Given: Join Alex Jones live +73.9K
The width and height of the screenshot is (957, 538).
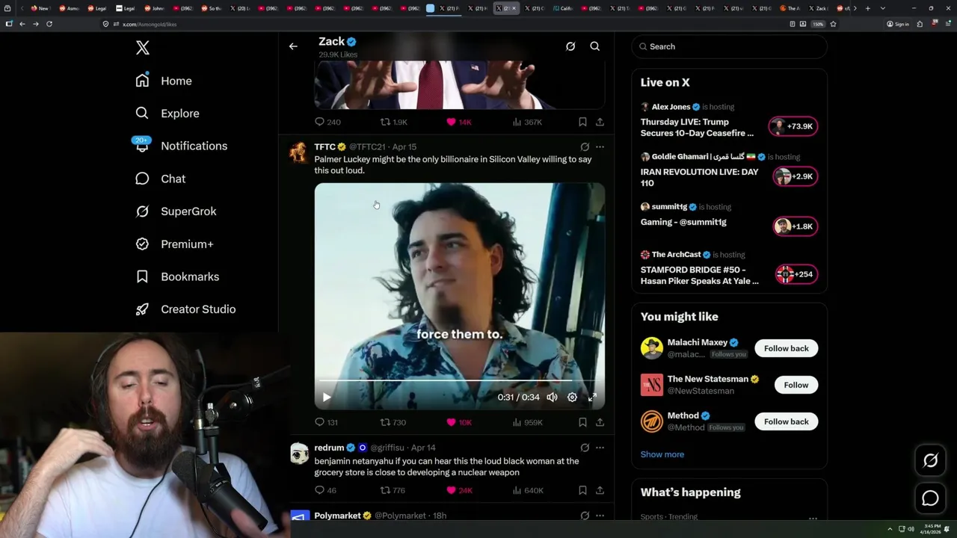Looking at the screenshot, I should [x=793, y=126].
